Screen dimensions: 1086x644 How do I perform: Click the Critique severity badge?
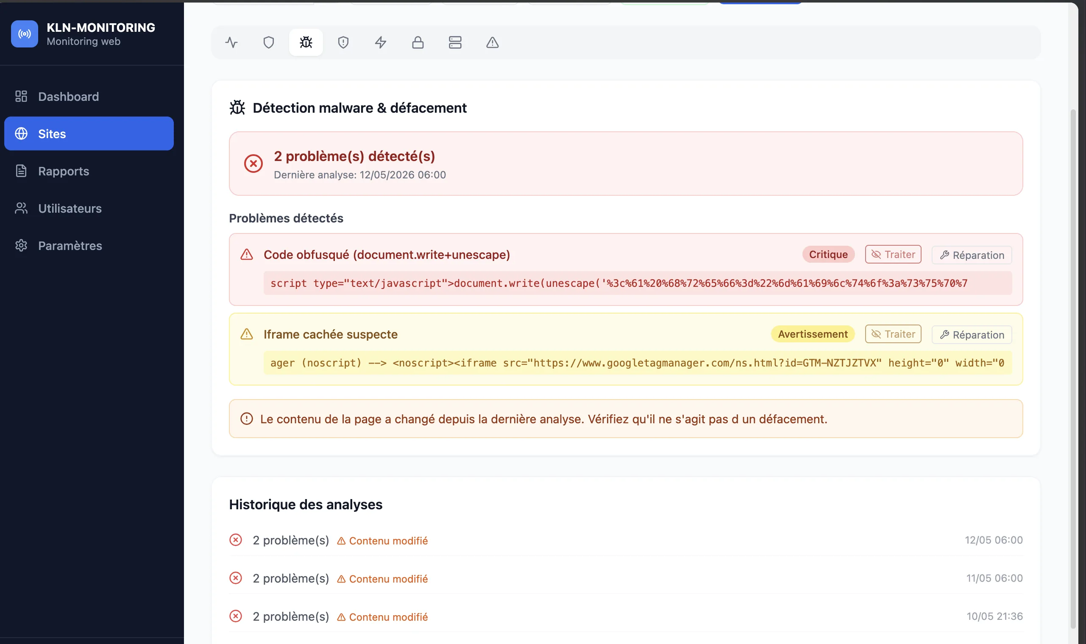828,255
